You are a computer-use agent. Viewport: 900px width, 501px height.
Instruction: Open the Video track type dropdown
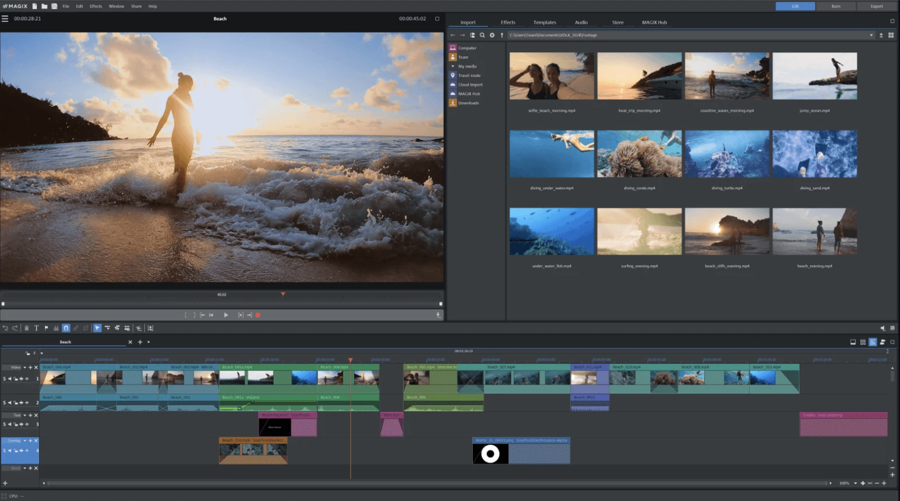[x=24, y=367]
